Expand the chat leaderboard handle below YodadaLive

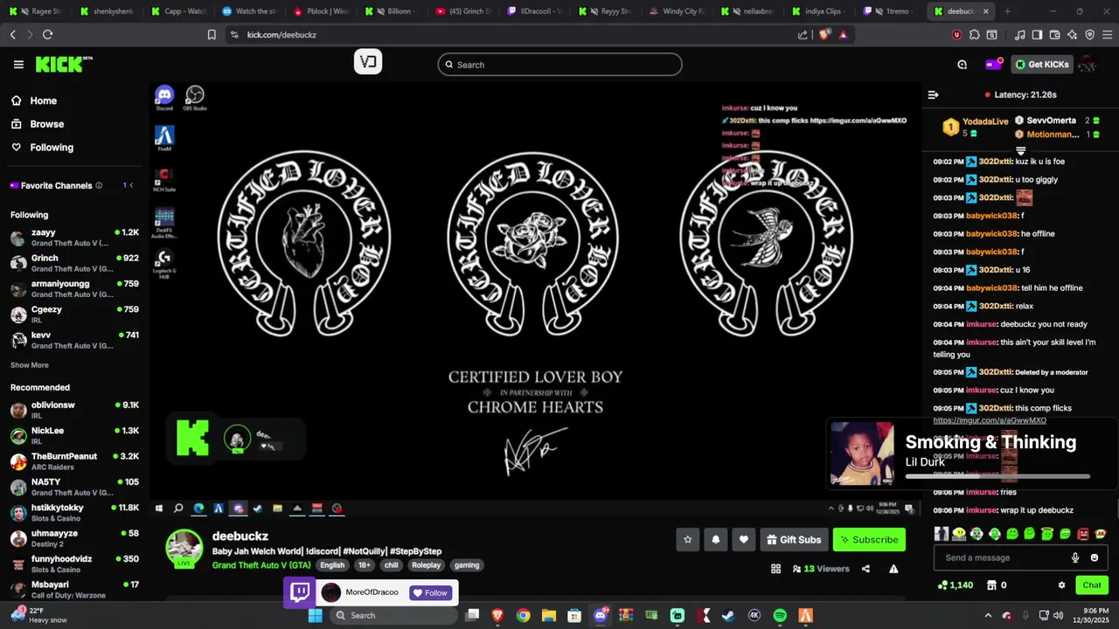[x=1020, y=150]
